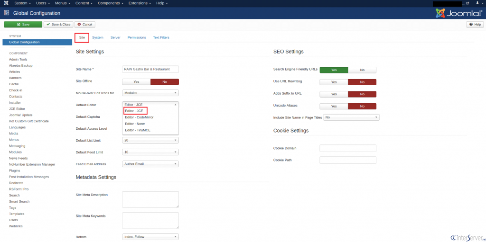Click the Joomla! brand logo

459,13
